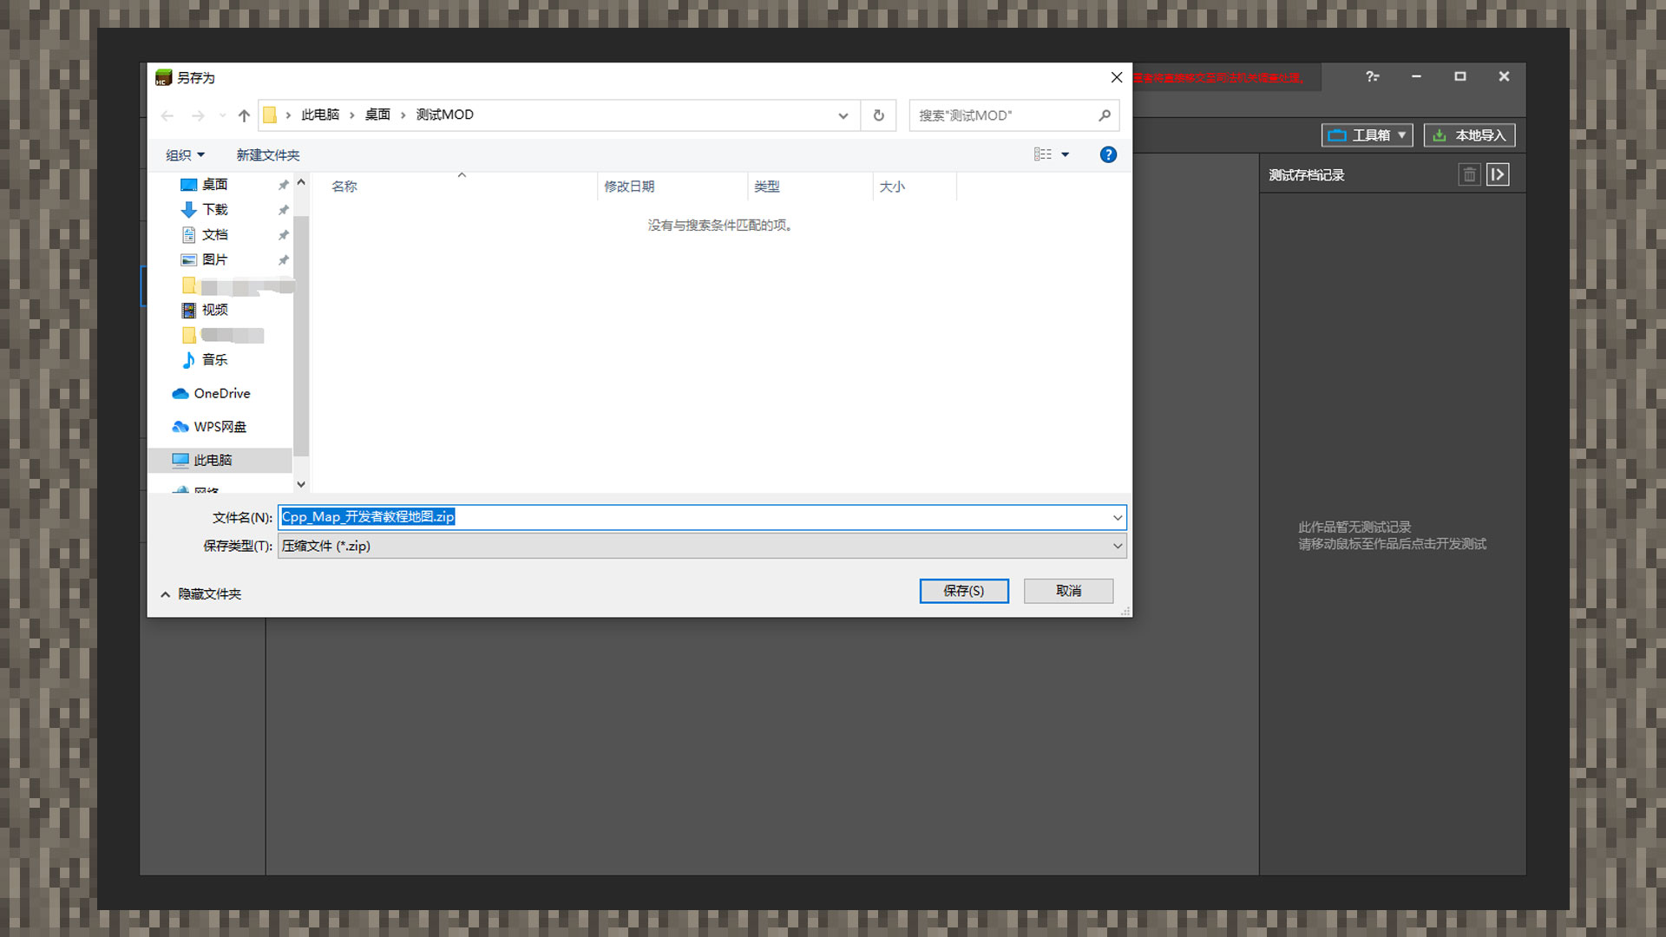Open recent locations dropdown arrow
1666x937 pixels.
click(x=222, y=115)
